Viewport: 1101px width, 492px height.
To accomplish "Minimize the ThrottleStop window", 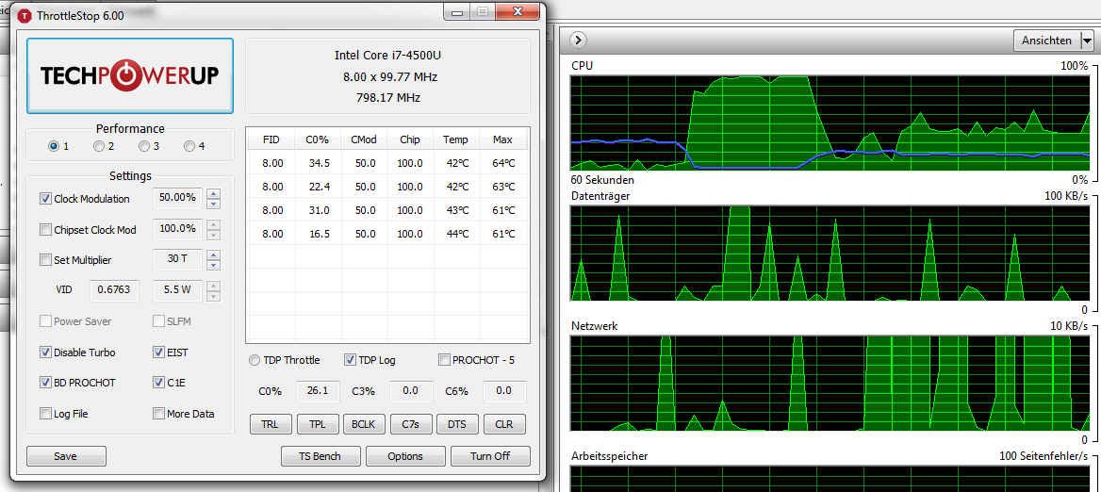I will 458,11.
